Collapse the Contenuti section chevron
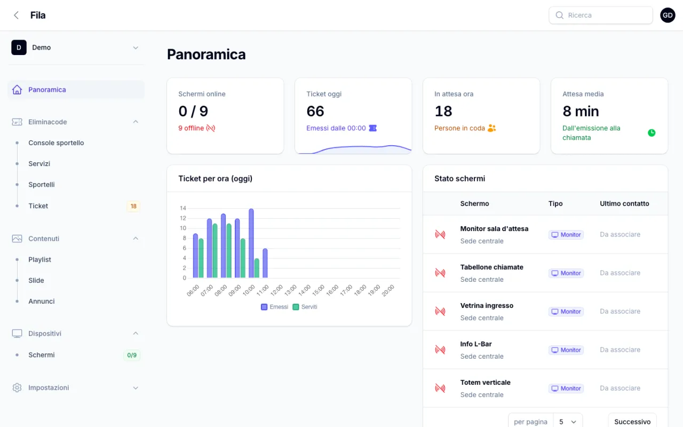This screenshot has height=427, width=683. point(136,239)
